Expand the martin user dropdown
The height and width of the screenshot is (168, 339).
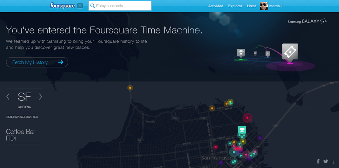(276, 6)
